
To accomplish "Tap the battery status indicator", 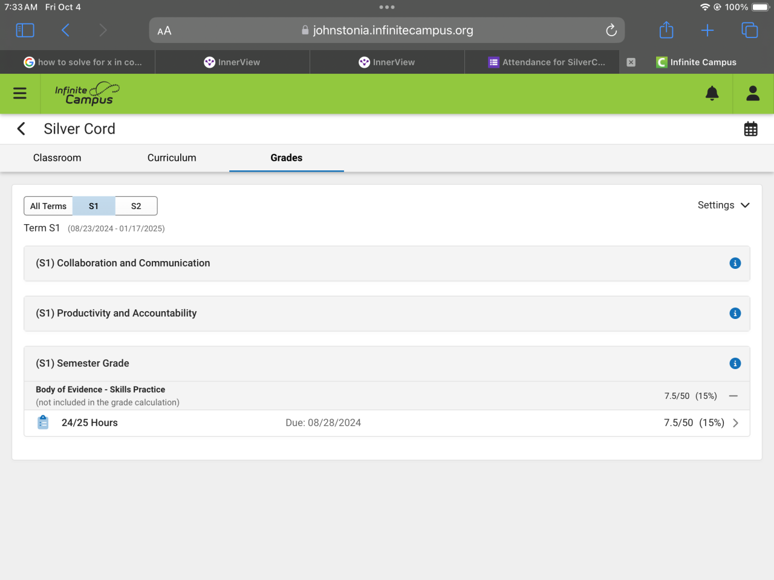I will (761, 7).
